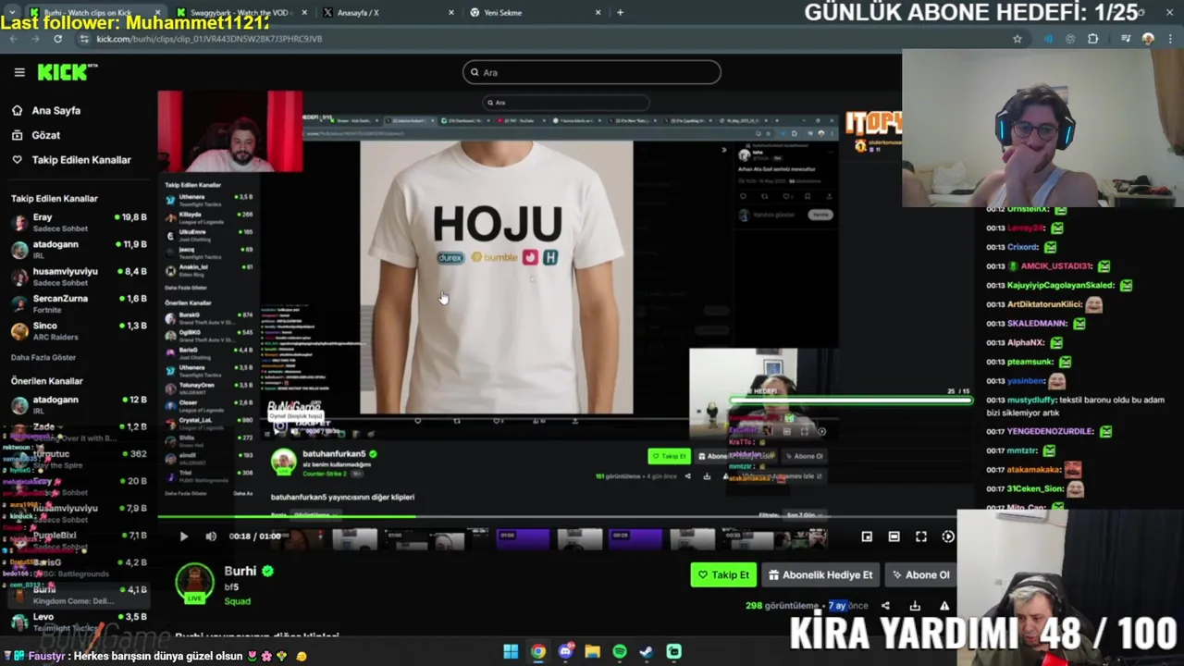
Task: Toggle theater mode icon in player
Action: [894, 536]
